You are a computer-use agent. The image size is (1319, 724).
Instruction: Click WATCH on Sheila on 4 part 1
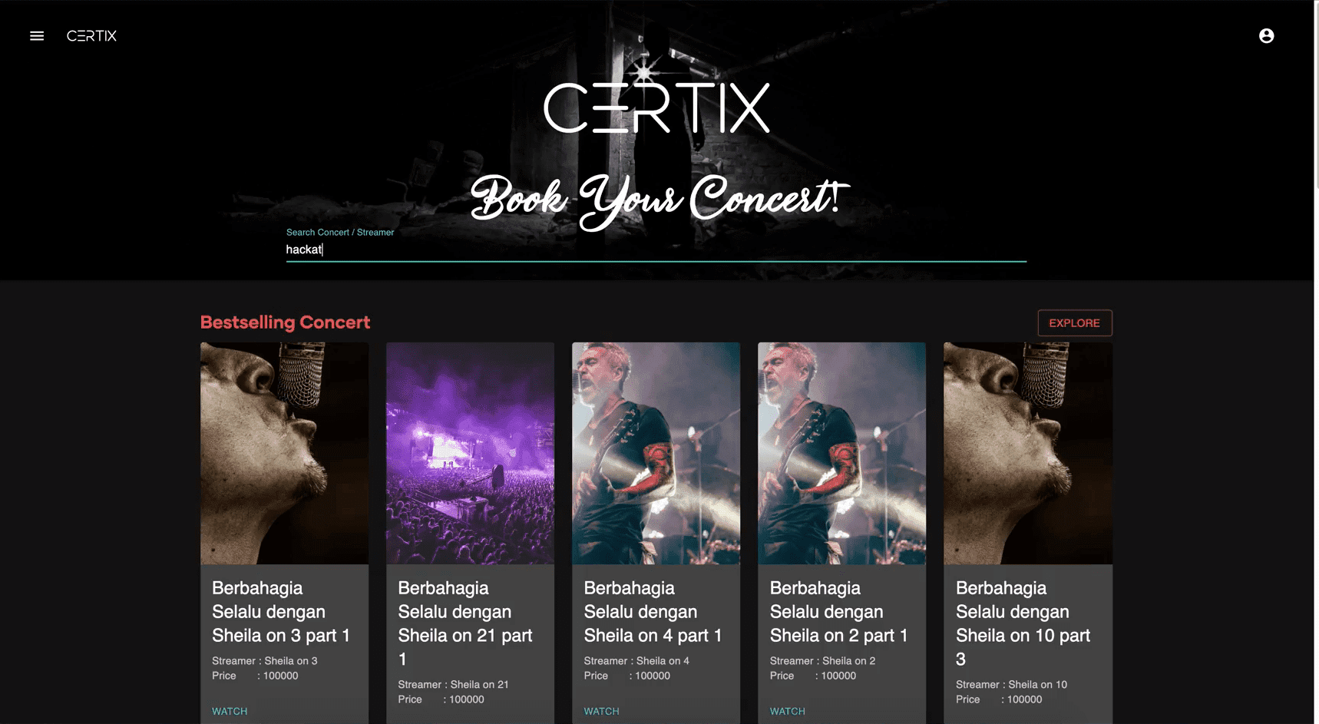click(x=601, y=711)
